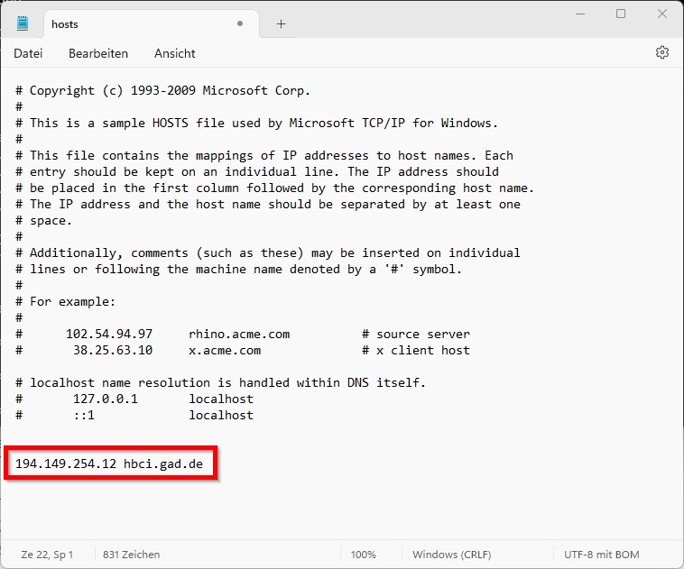This screenshot has height=569, width=684.
Task: Click the Notepad app icon
Action: click(x=23, y=23)
